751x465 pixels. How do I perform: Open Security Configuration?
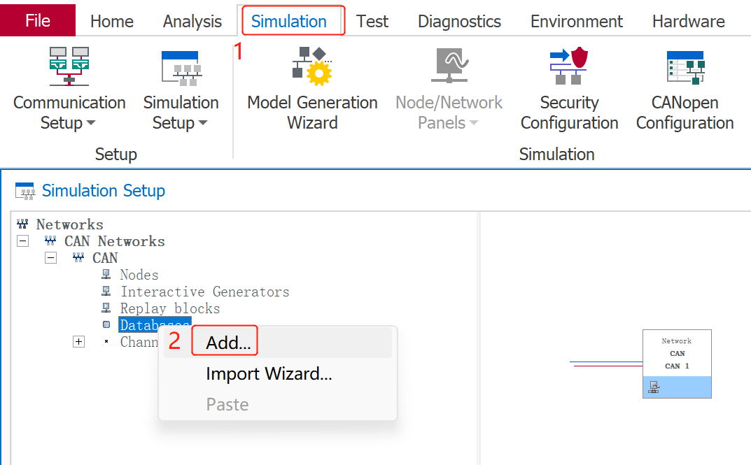[569, 65]
